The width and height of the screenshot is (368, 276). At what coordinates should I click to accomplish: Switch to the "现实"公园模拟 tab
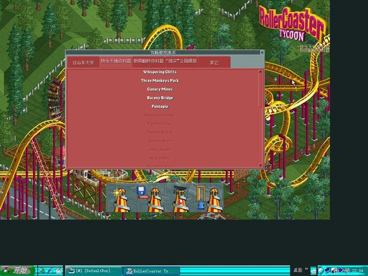[x=181, y=62]
